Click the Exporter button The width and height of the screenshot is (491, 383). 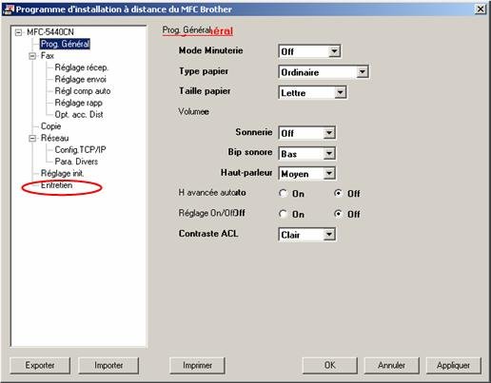click(x=40, y=365)
